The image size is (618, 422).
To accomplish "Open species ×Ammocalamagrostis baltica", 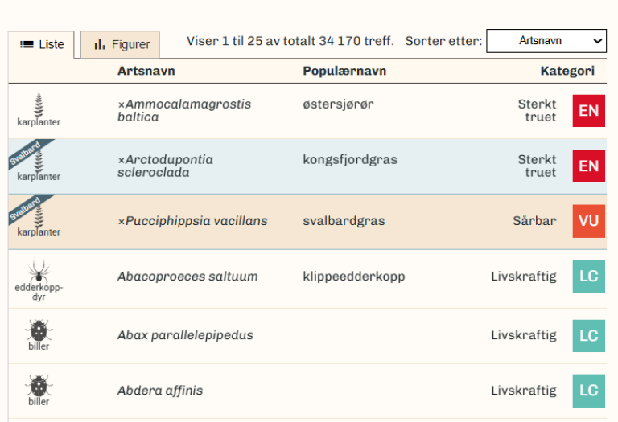I will point(184,111).
